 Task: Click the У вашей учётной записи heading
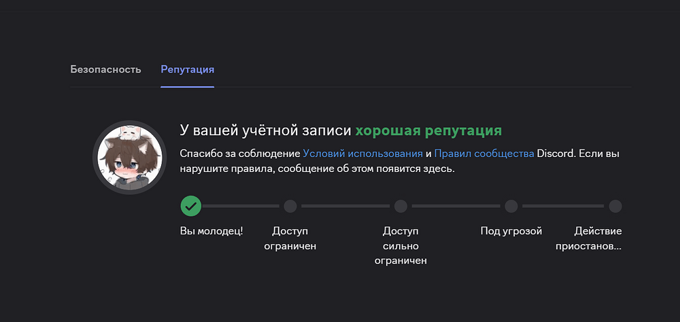pos(265,130)
